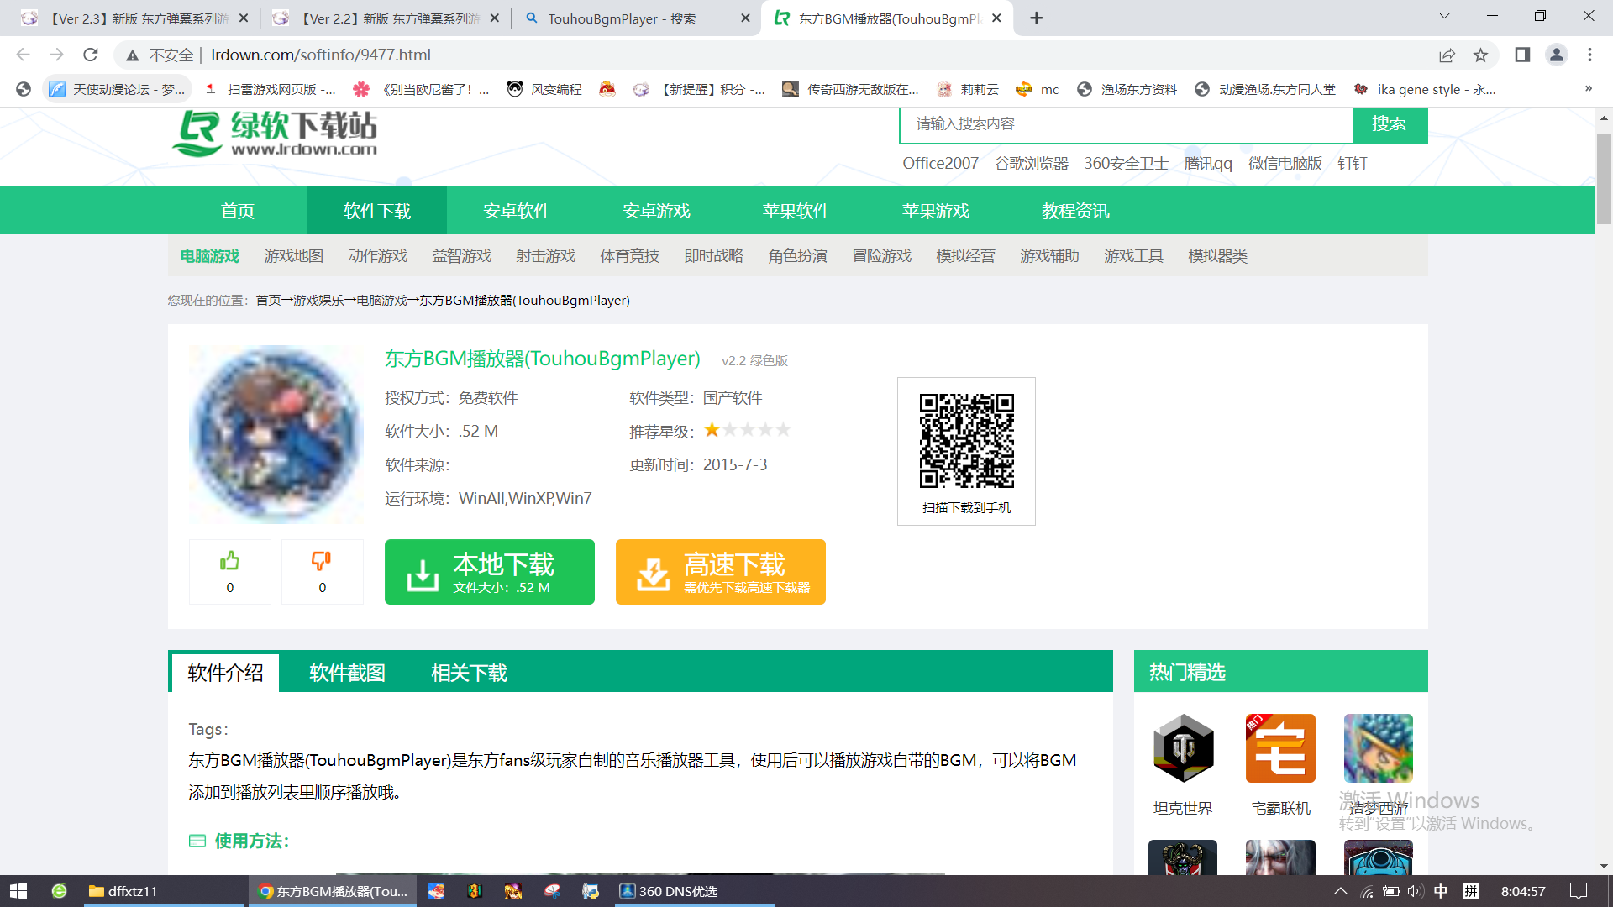
Task: Open tab search dropdown arrow
Action: (1444, 17)
